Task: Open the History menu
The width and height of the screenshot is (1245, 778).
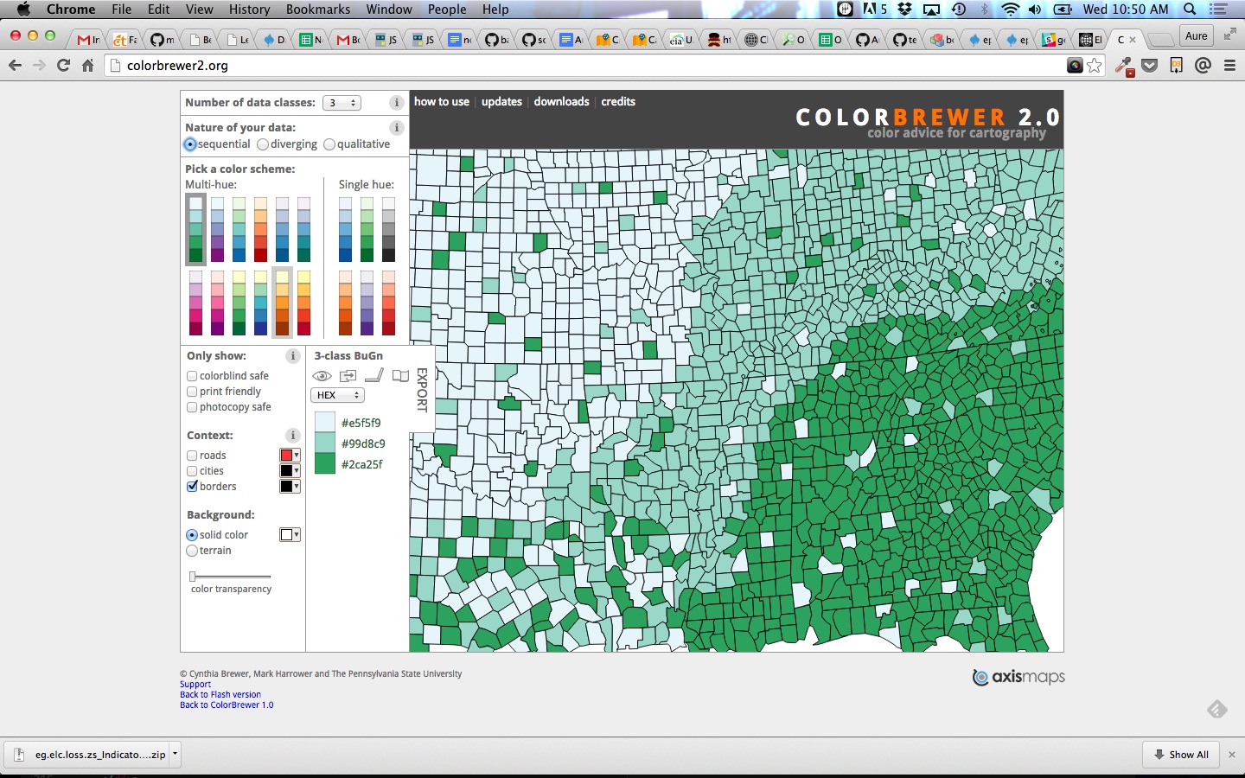Action: coord(249,10)
